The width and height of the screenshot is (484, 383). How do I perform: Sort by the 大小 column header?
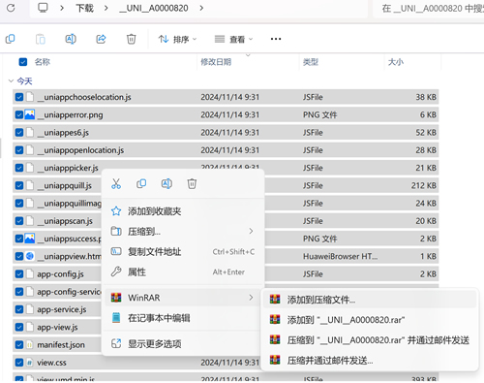[x=396, y=62]
